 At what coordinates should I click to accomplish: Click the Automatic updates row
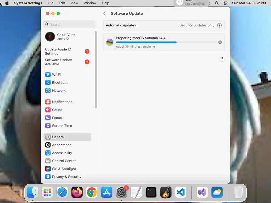164,25
